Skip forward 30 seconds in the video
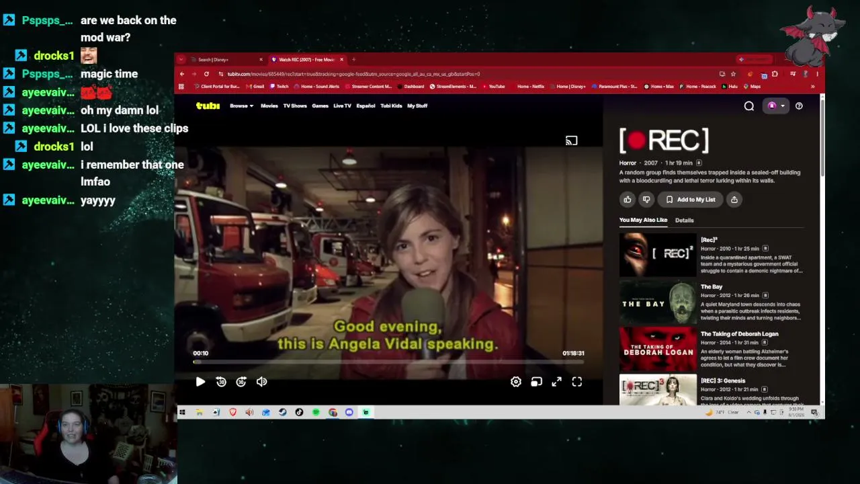The width and height of the screenshot is (860, 484). point(241,382)
